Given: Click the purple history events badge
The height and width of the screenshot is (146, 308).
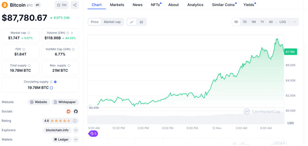Looking at the screenshot, I should [x=93, y=134].
